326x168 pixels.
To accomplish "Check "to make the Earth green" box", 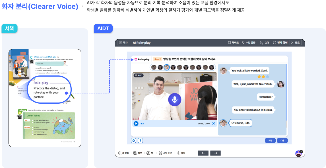I will point(32,123).
